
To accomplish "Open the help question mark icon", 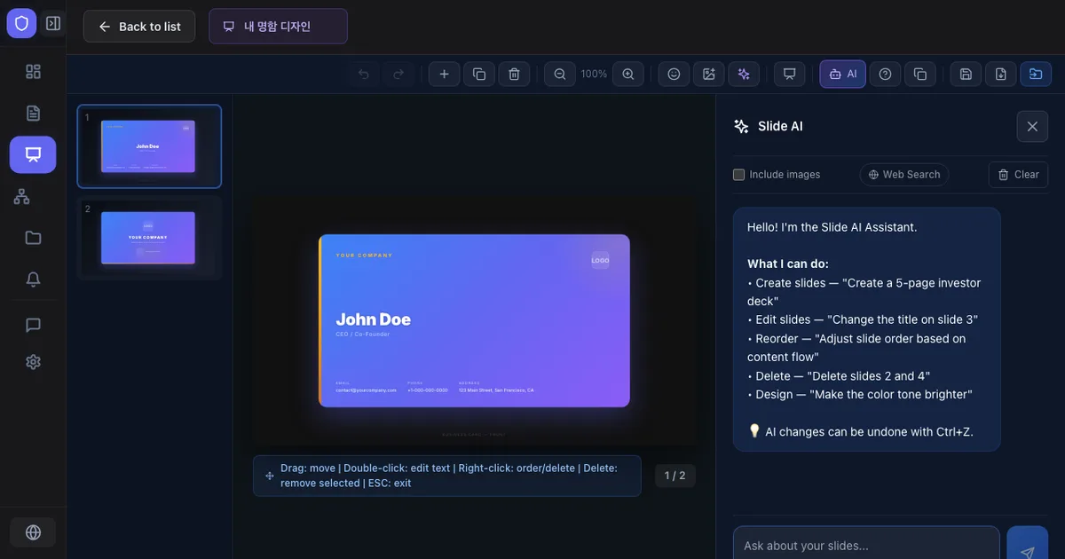I will pyautogui.click(x=885, y=75).
